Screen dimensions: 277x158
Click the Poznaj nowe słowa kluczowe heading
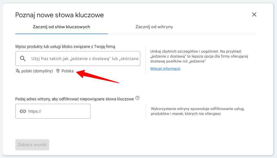tap(60, 15)
